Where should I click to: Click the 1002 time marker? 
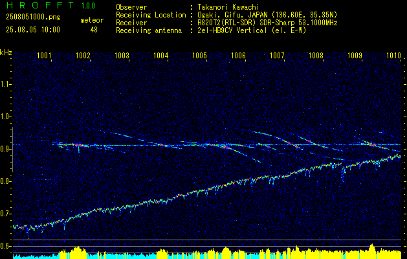[83, 55]
